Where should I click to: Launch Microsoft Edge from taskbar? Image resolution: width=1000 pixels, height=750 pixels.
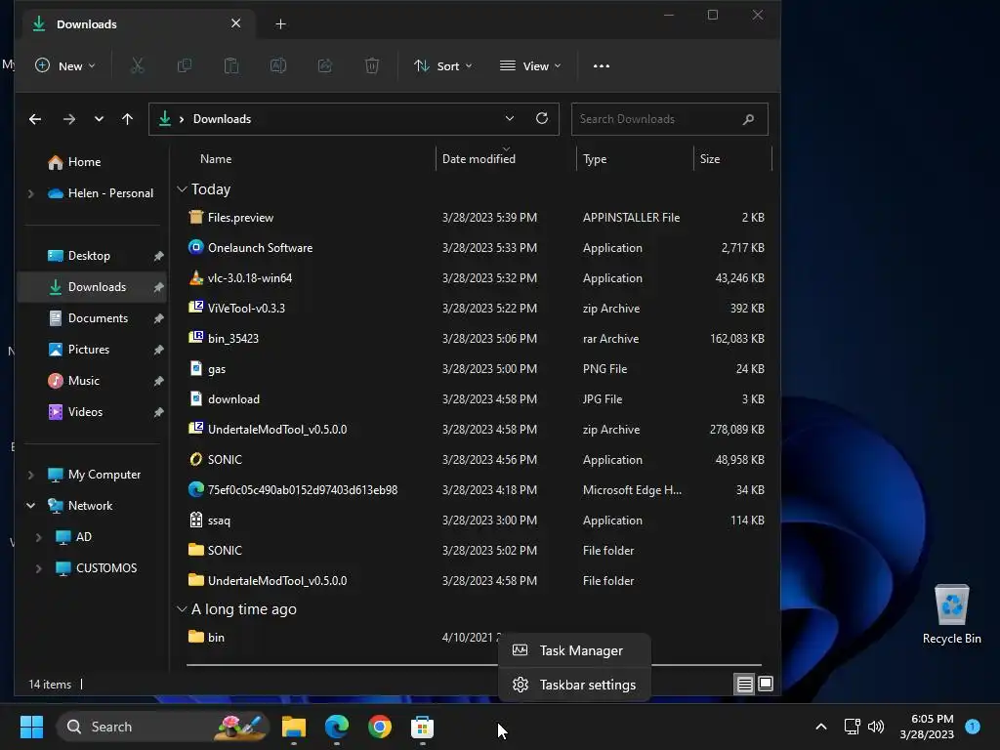tap(337, 727)
